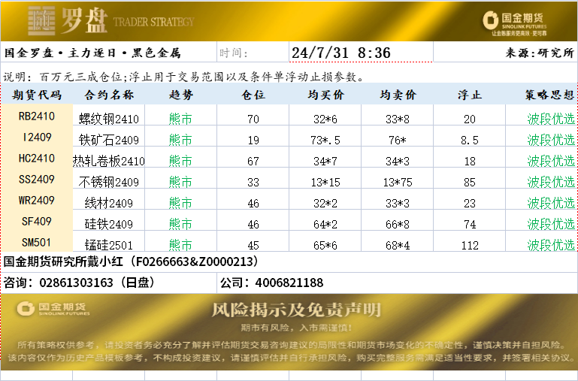The image size is (578, 381).
Task: Click the 策略思想 column header
Action: [x=550, y=95]
